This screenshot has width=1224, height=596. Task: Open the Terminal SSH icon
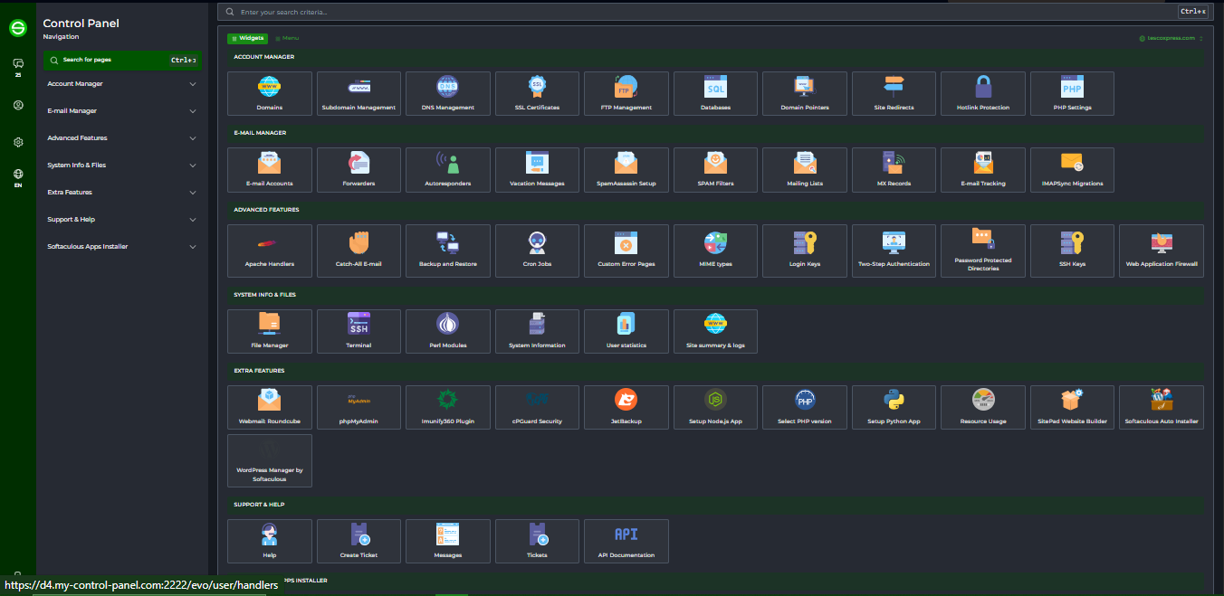pos(359,331)
